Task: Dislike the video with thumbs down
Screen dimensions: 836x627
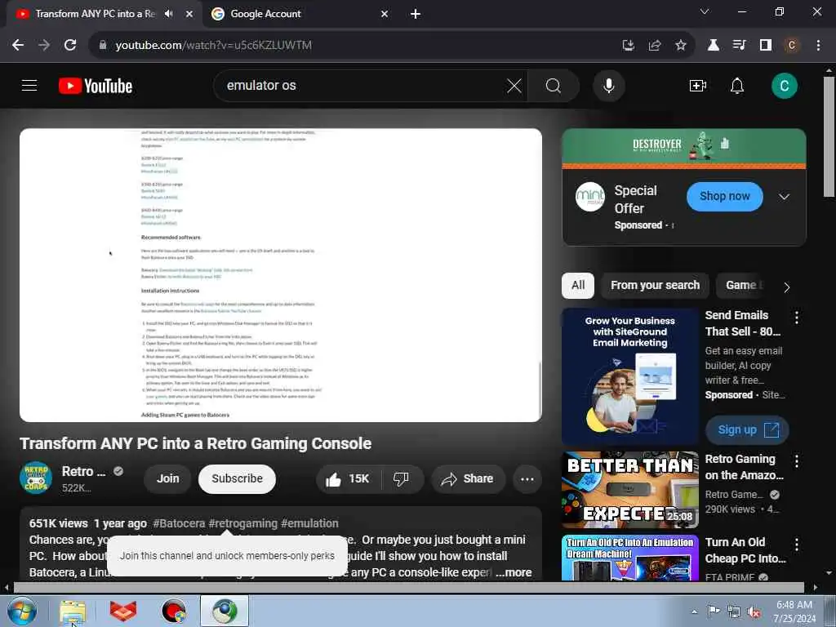Action: point(402,478)
